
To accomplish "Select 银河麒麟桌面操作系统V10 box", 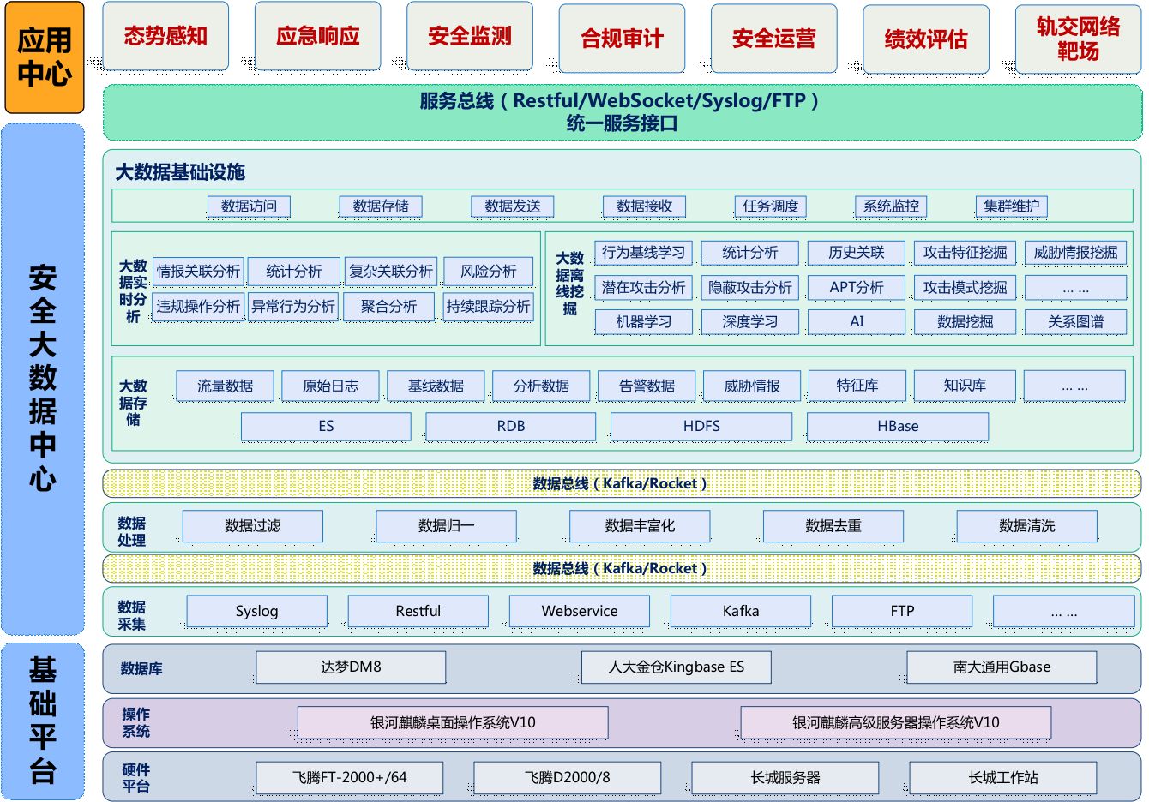I will coord(453,722).
